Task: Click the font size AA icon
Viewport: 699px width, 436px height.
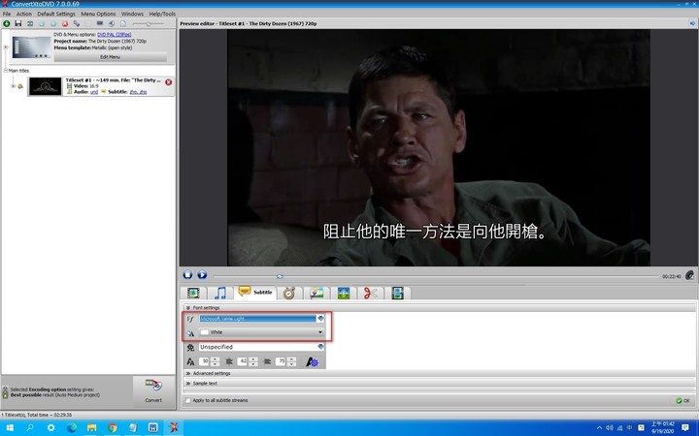Action: point(190,361)
